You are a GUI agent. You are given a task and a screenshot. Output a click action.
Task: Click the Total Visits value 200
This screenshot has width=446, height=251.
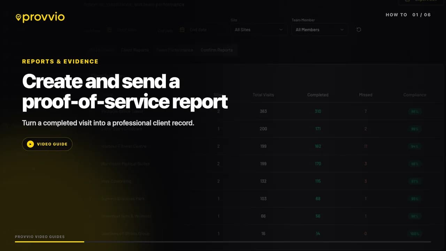(263, 129)
